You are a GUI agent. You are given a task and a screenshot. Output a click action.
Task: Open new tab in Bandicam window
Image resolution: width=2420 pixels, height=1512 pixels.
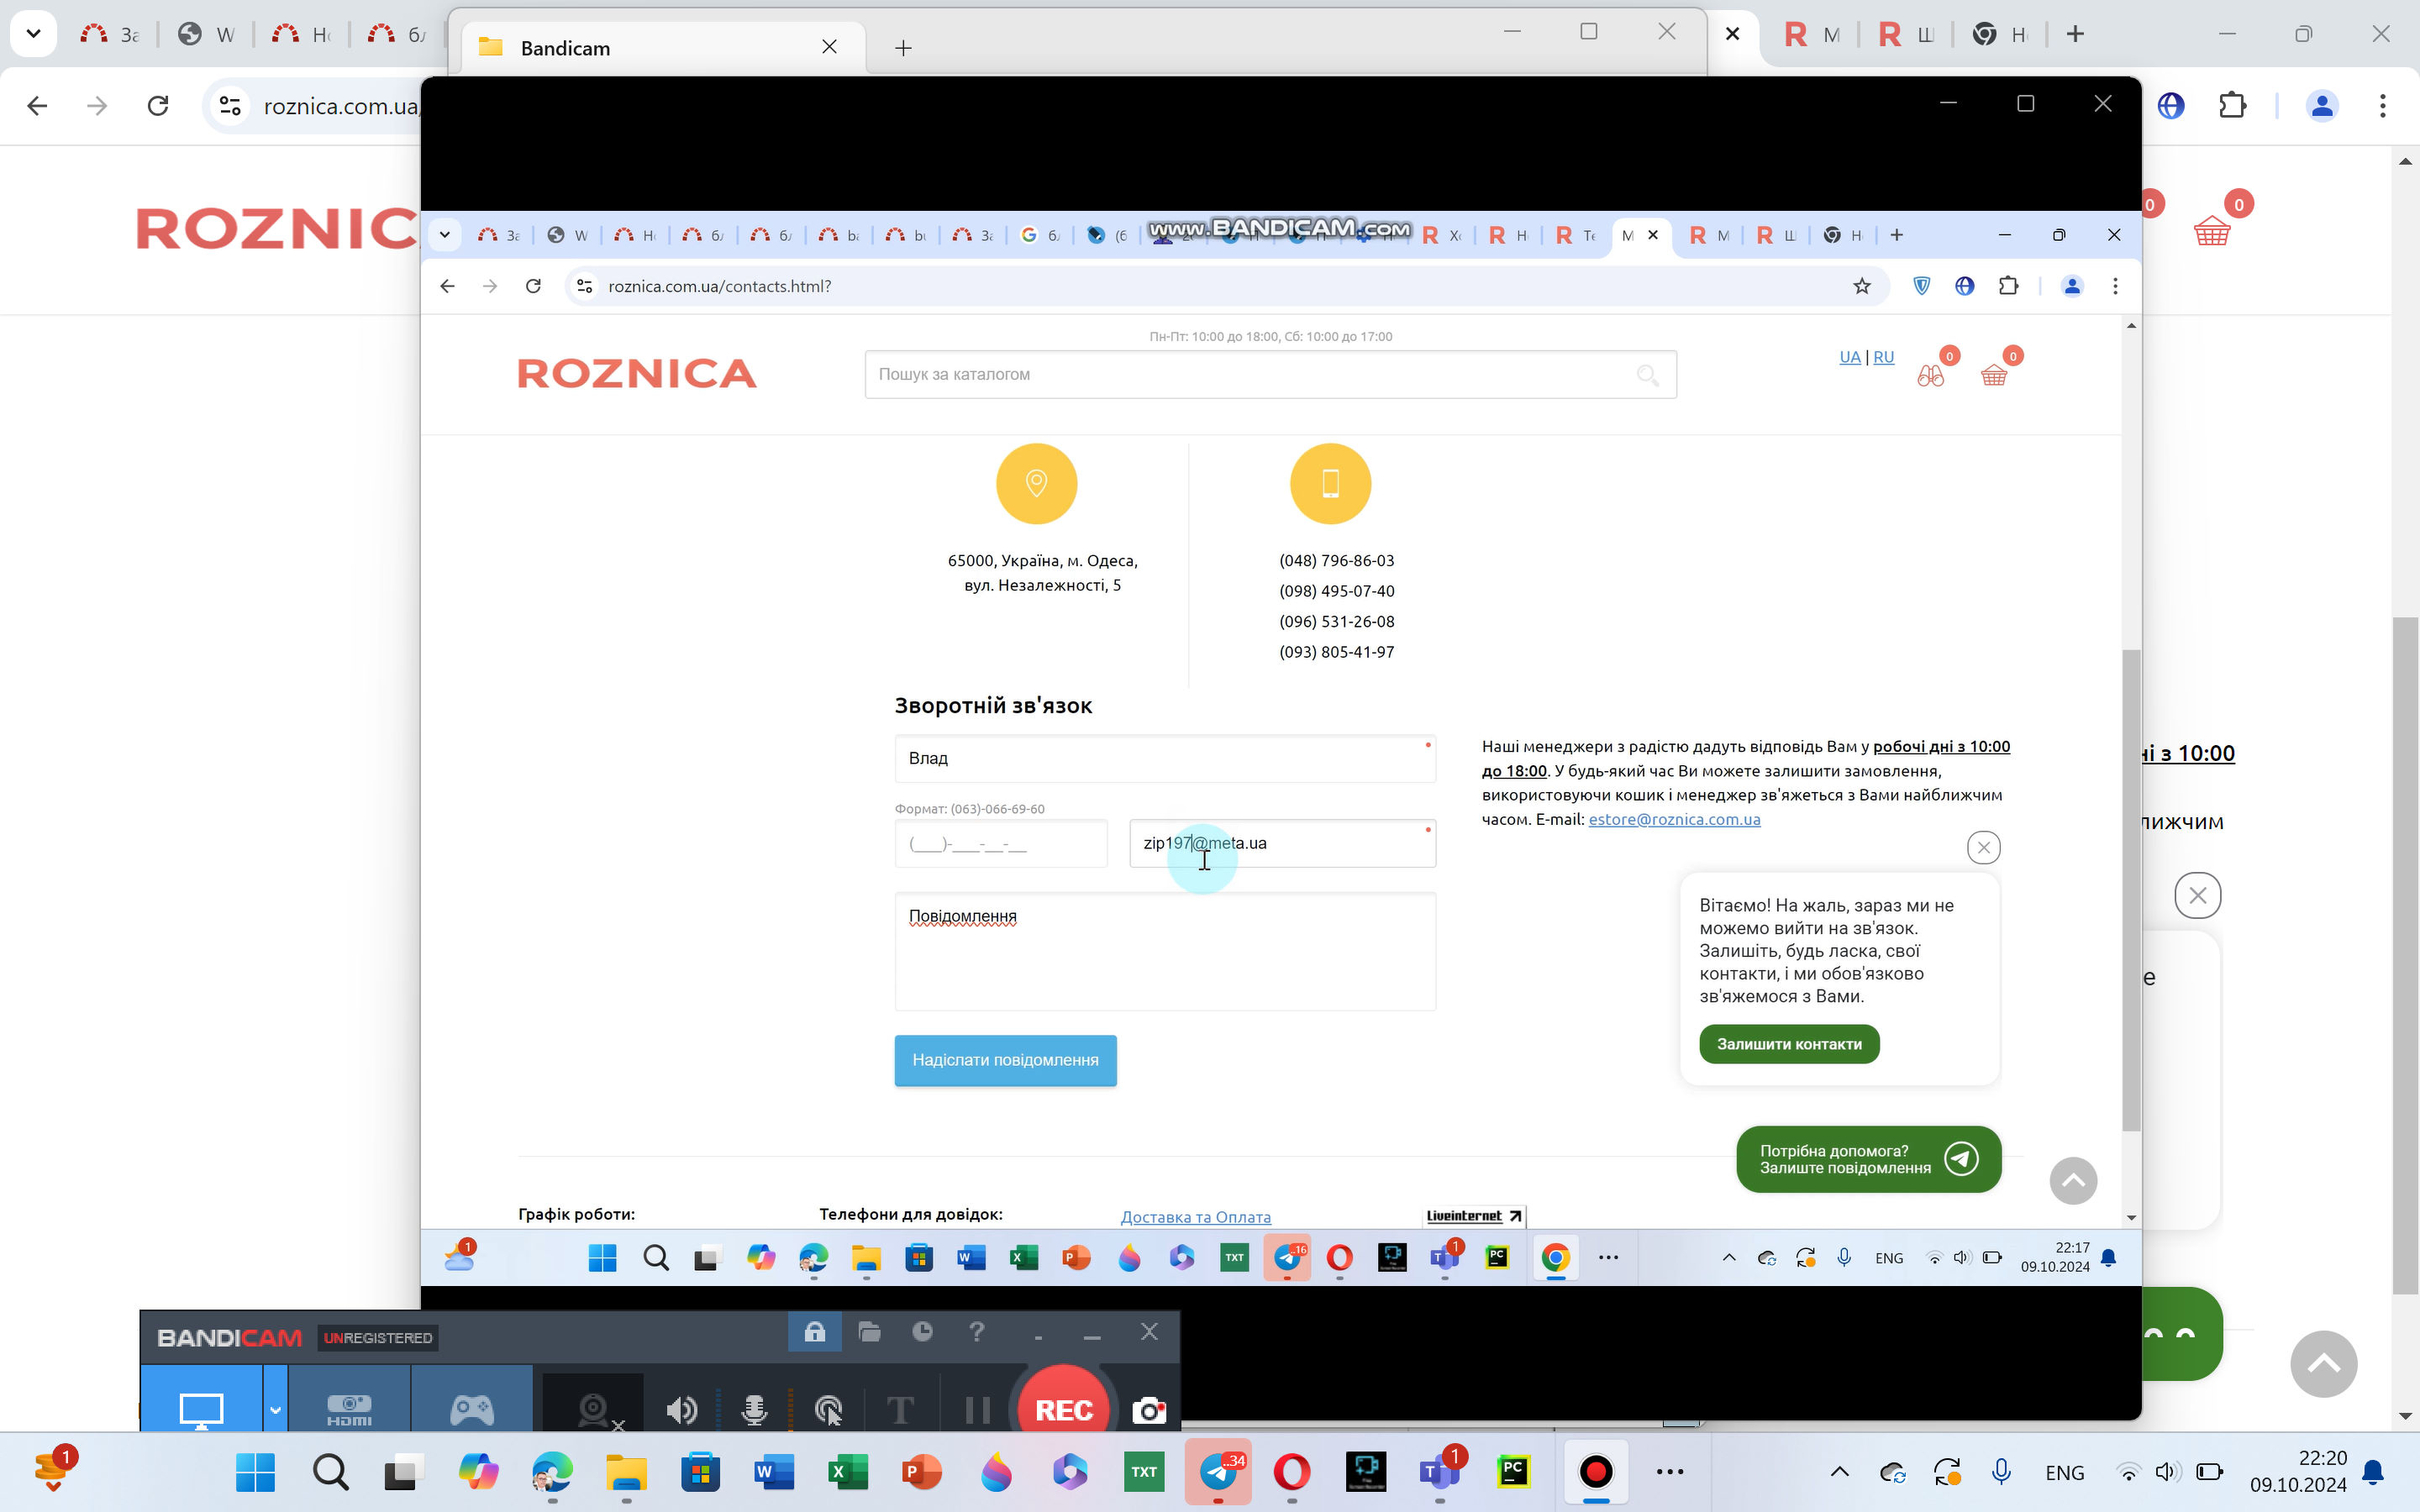click(x=903, y=48)
